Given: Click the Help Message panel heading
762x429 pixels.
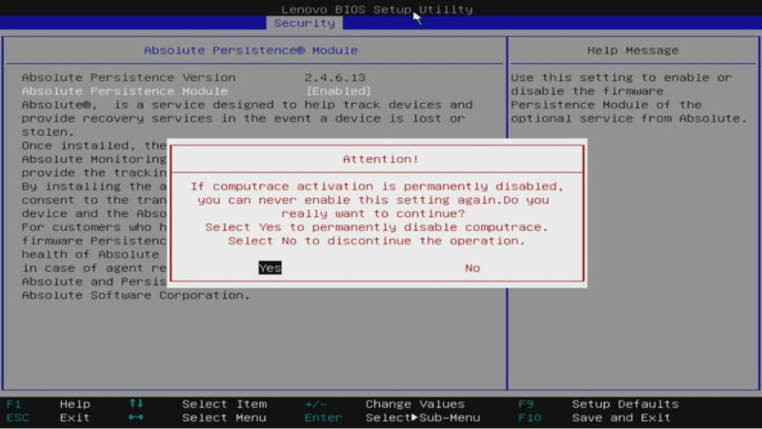Looking at the screenshot, I should click(632, 50).
